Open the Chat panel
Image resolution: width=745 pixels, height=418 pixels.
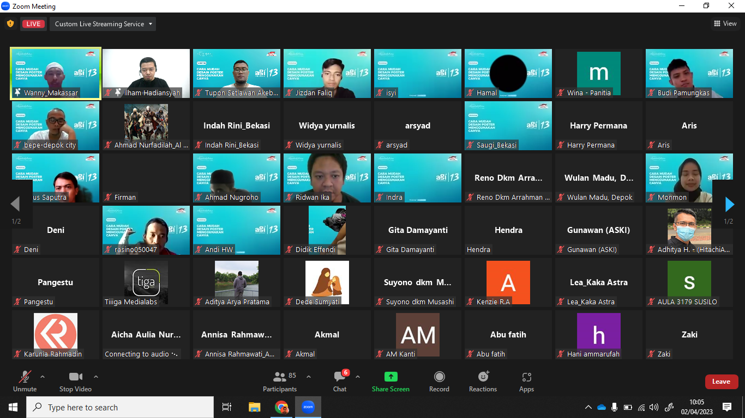pyautogui.click(x=340, y=381)
